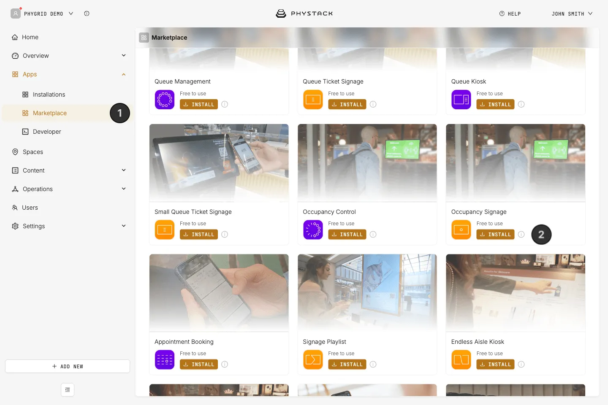Open the John Smith user menu

point(572,13)
